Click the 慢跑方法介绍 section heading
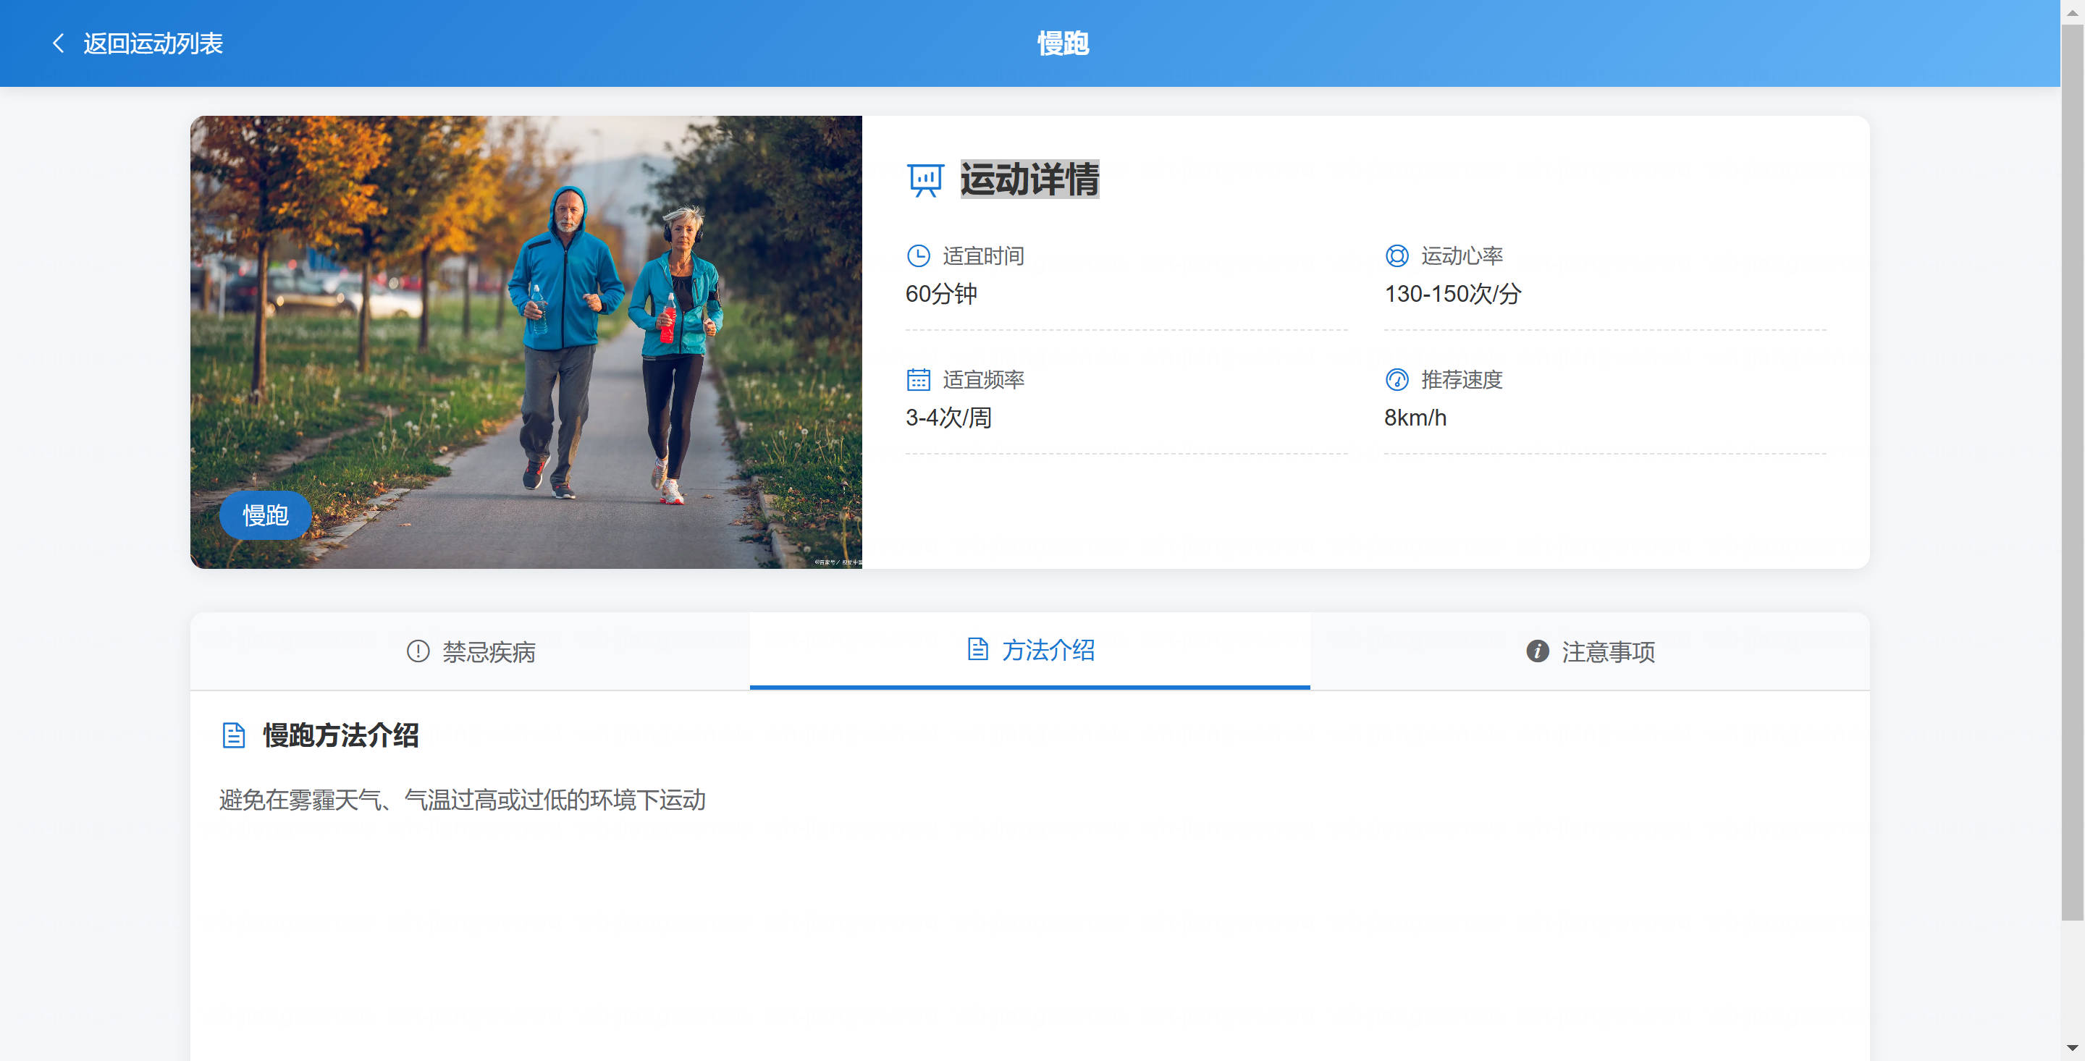This screenshot has height=1061, width=2085. click(341, 735)
